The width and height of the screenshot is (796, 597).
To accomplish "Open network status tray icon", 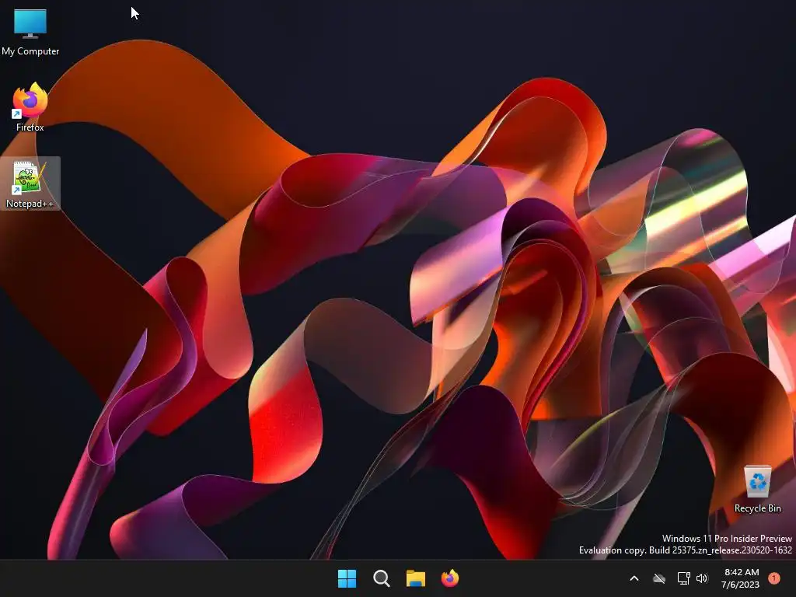I will pyautogui.click(x=683, y=578).
